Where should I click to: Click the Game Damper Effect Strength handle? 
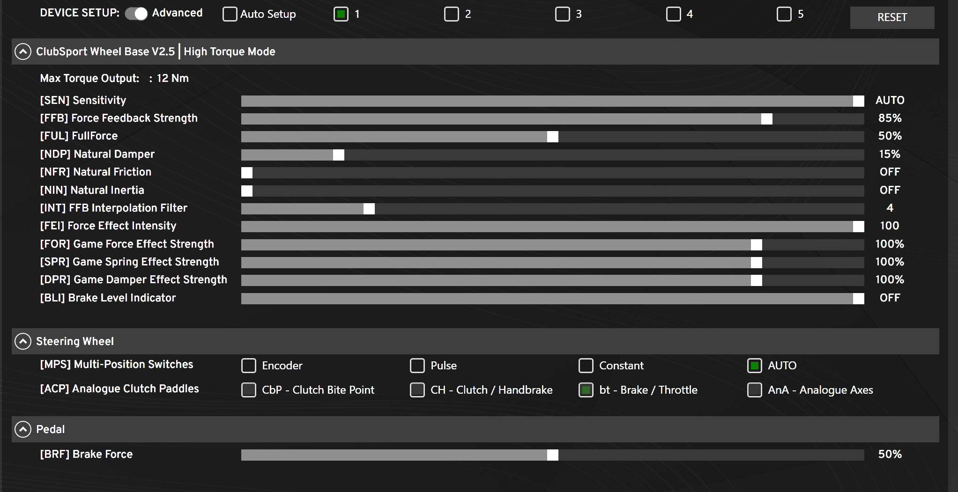(x=757, y=280)
